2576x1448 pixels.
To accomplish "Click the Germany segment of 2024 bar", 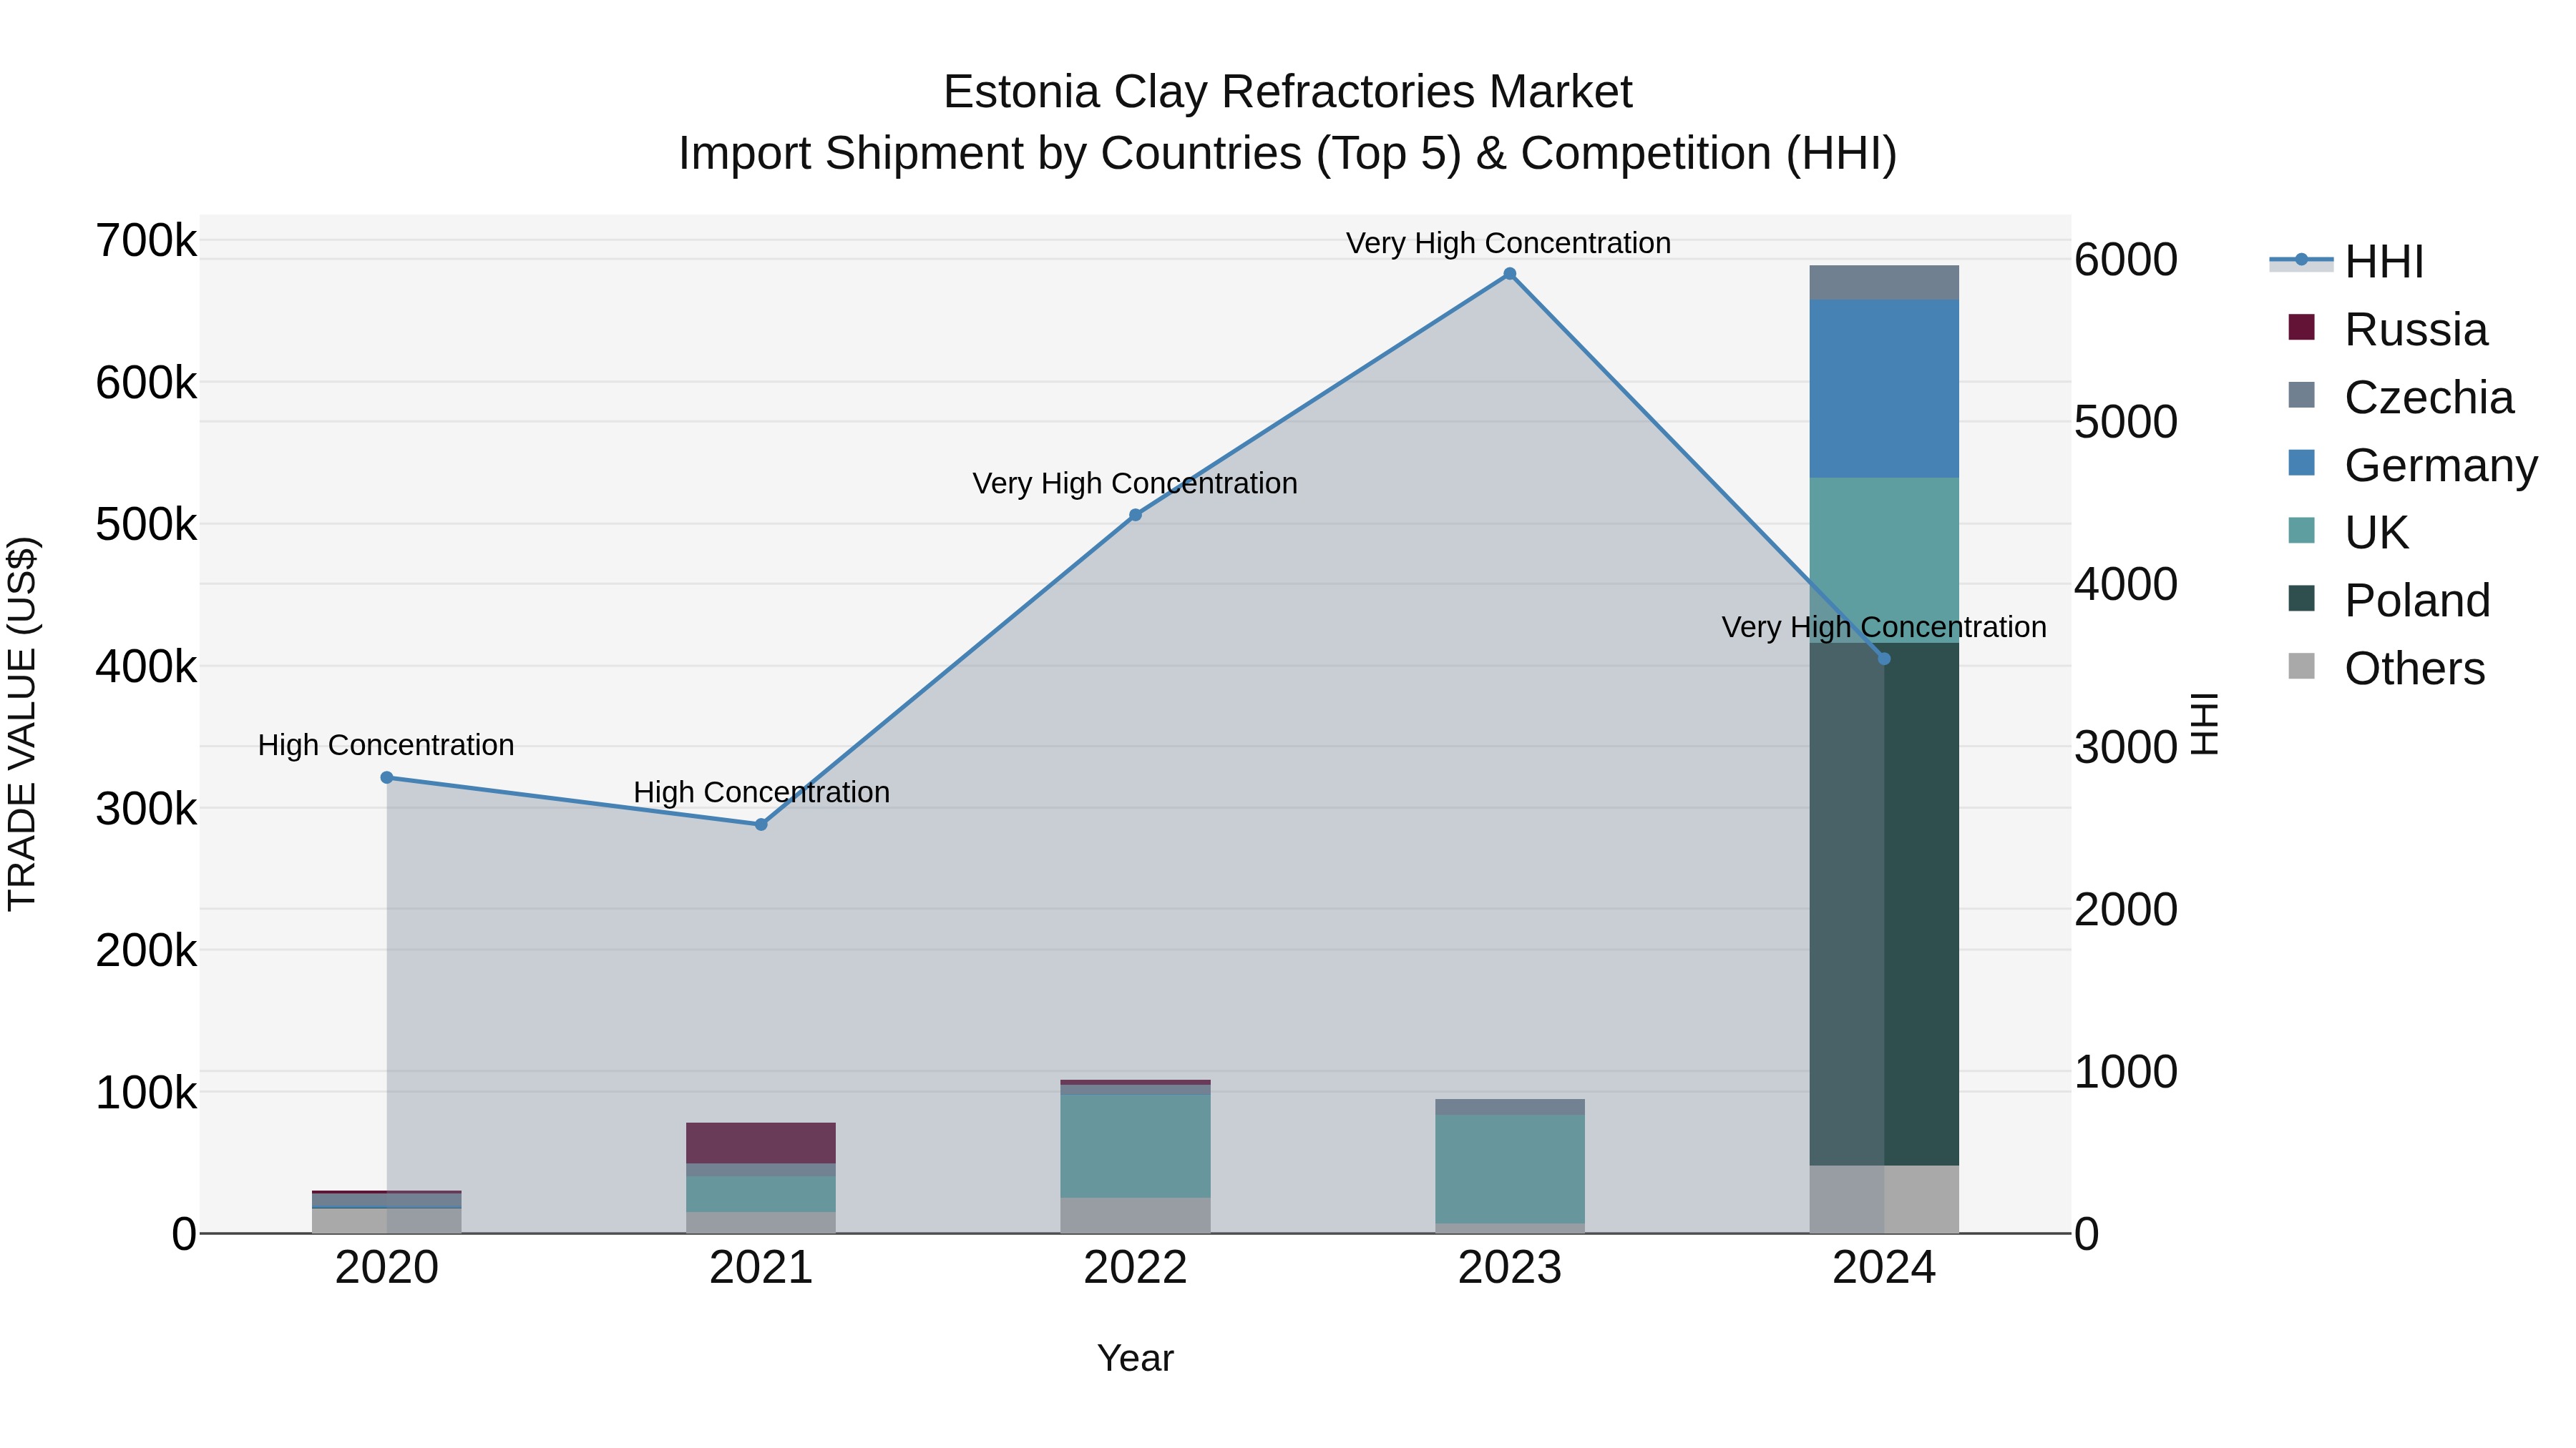I will 1884,389.
